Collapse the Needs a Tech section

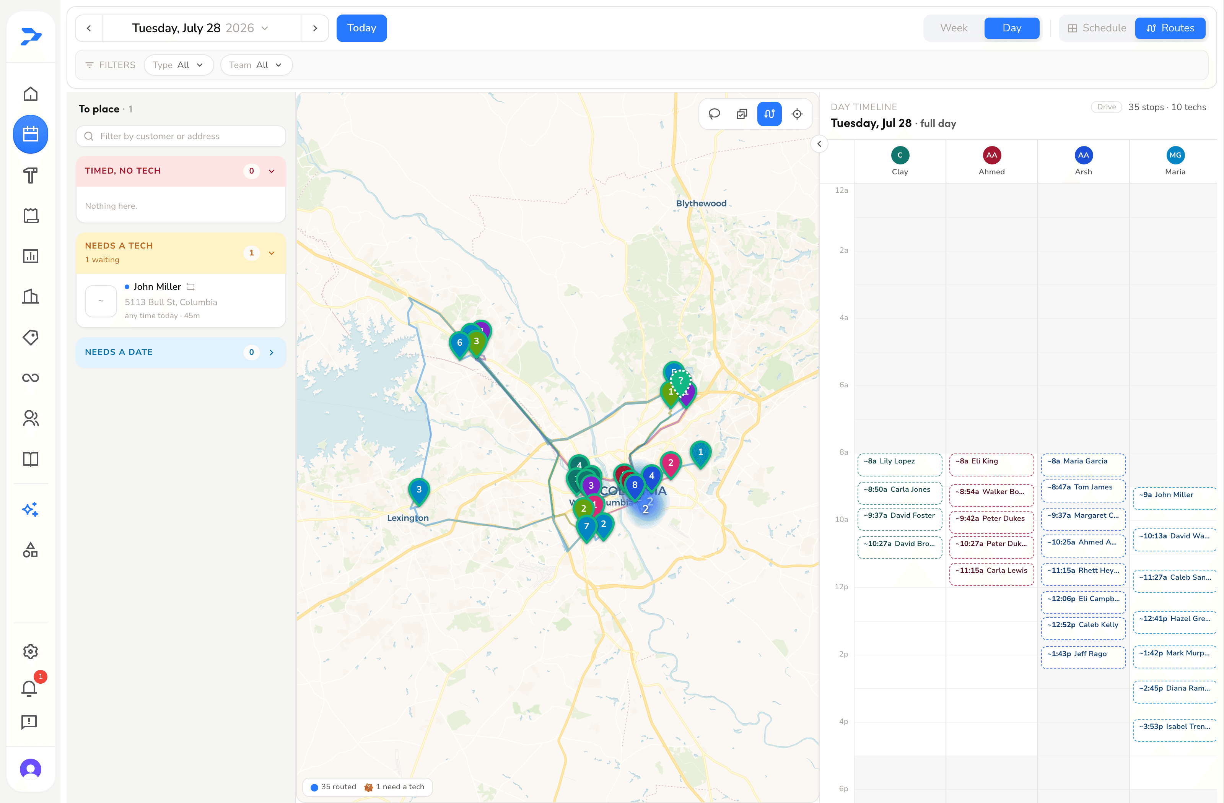click(x=272, y=253)
